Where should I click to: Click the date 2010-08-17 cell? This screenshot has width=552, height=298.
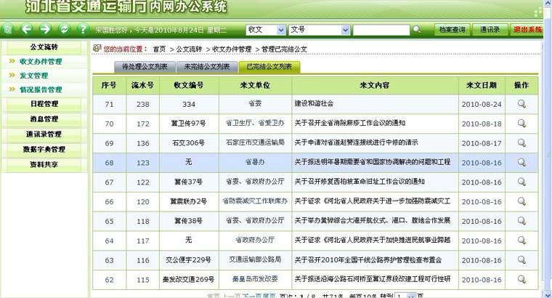point(482,143)
